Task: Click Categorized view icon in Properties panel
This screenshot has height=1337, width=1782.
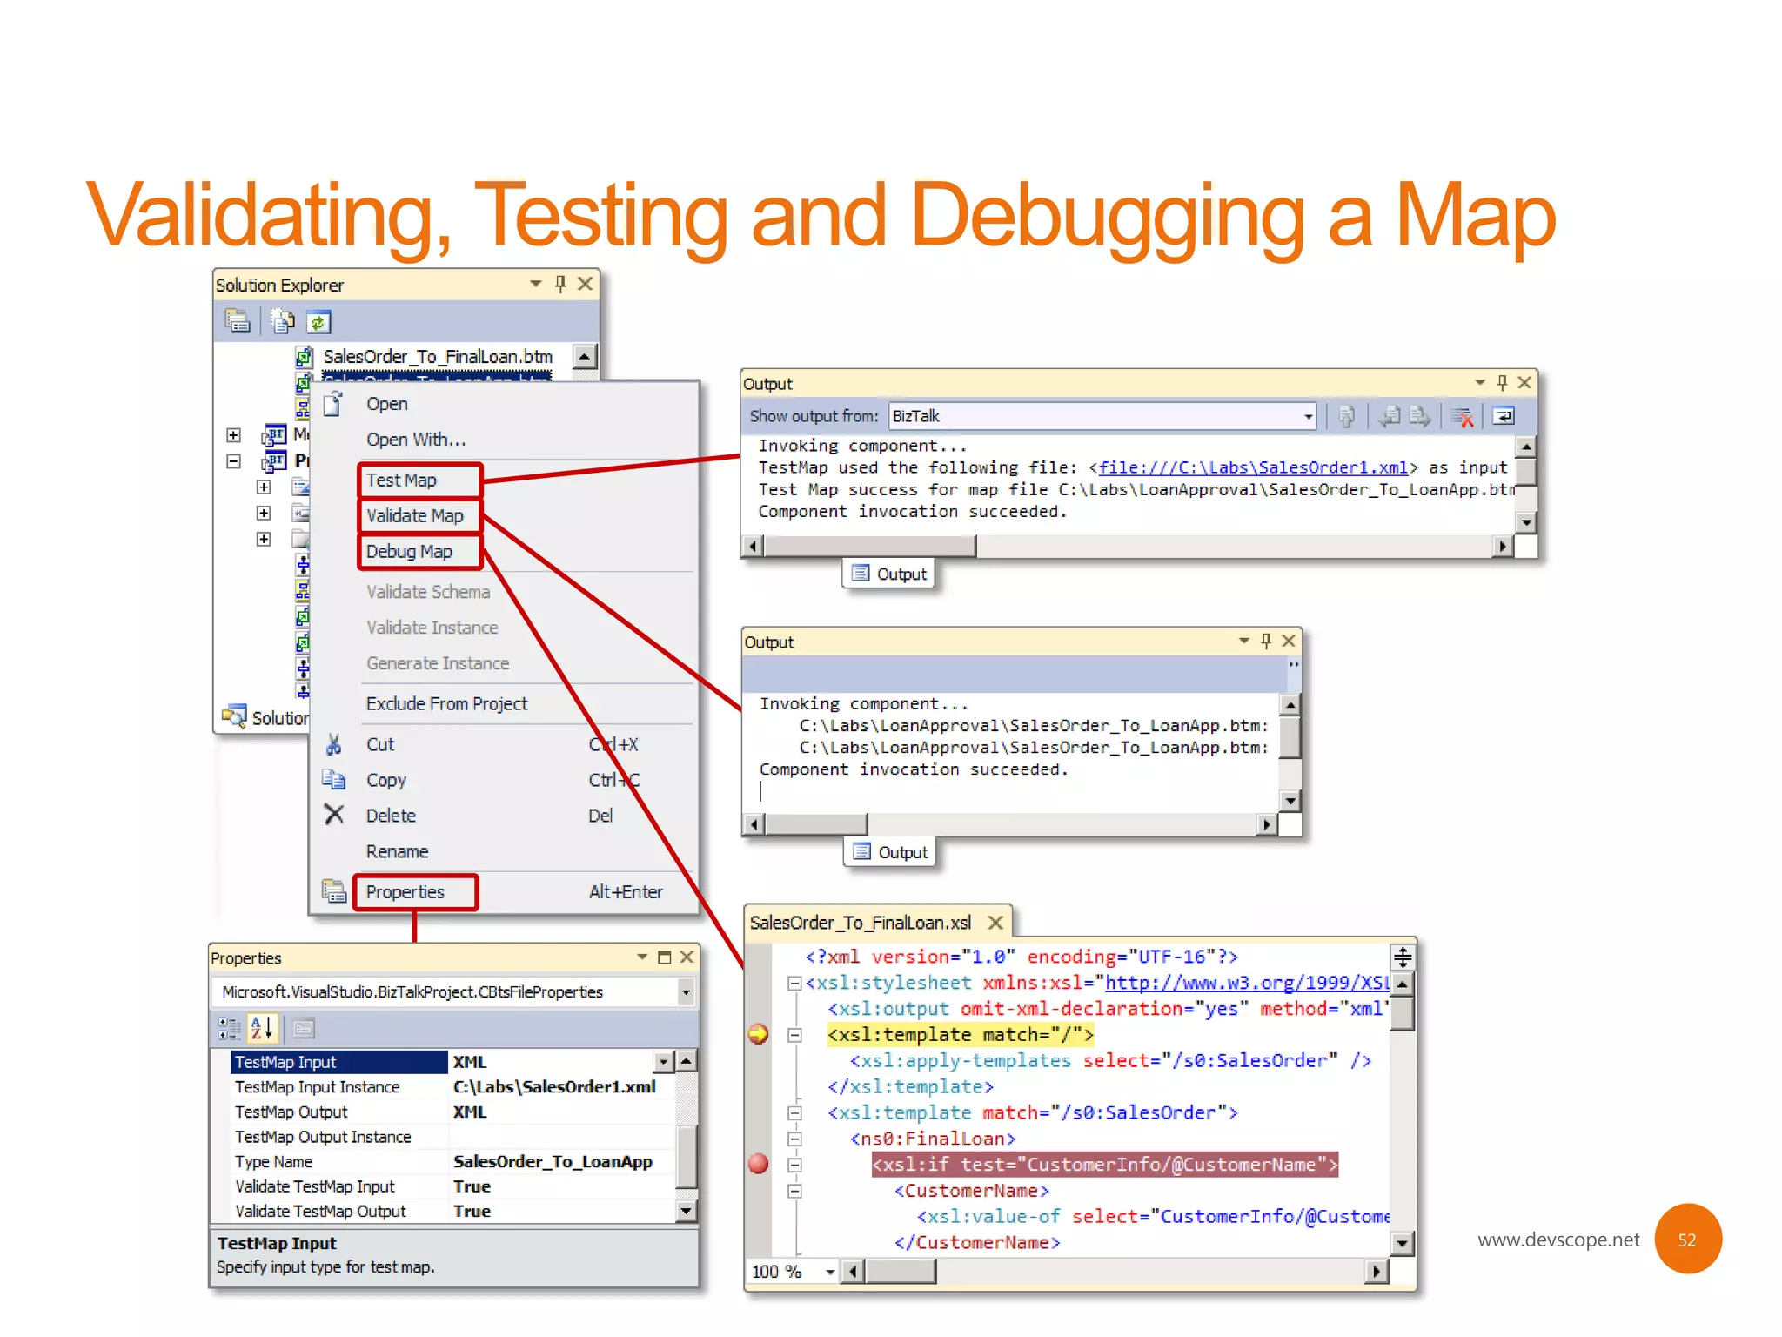Action: coord(229,1029)
